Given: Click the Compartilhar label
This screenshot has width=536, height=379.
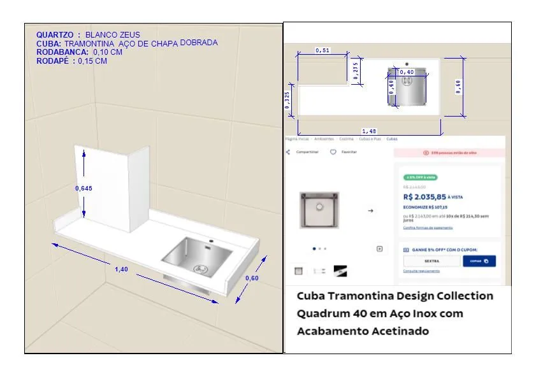Looking at the screenshot, I should pos(307,152).
